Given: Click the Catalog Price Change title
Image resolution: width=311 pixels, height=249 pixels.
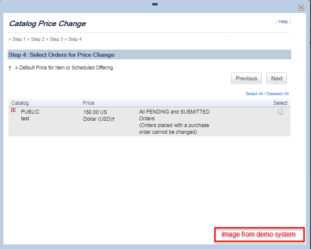Looking at the screenshot, I should pyautogui.click(x=47, y=24).
